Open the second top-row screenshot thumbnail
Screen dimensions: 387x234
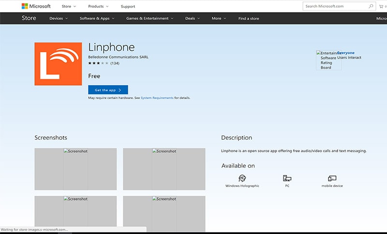[164, 169]
